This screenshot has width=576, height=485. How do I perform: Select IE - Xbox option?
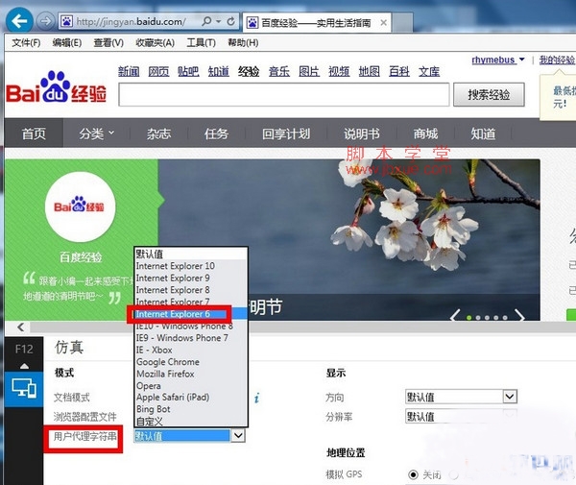tap(190, 350)
